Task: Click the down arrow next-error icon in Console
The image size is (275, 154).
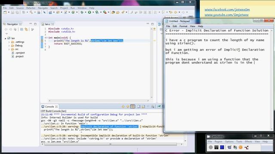Action: click(123, 107)
